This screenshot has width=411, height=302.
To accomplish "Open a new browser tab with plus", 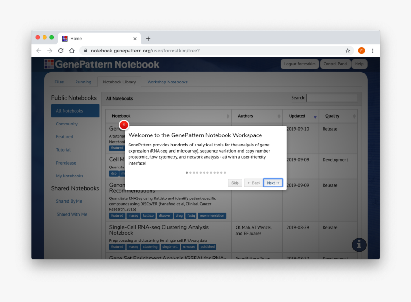I will click(x=148, y=39).
